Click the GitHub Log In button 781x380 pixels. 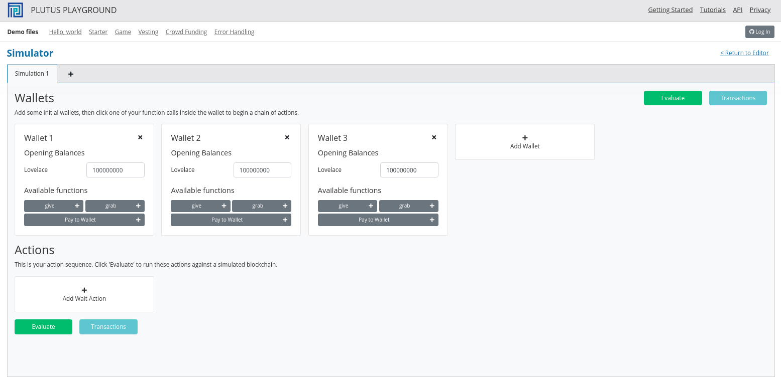pyautogui.click(x=759, y=32)
